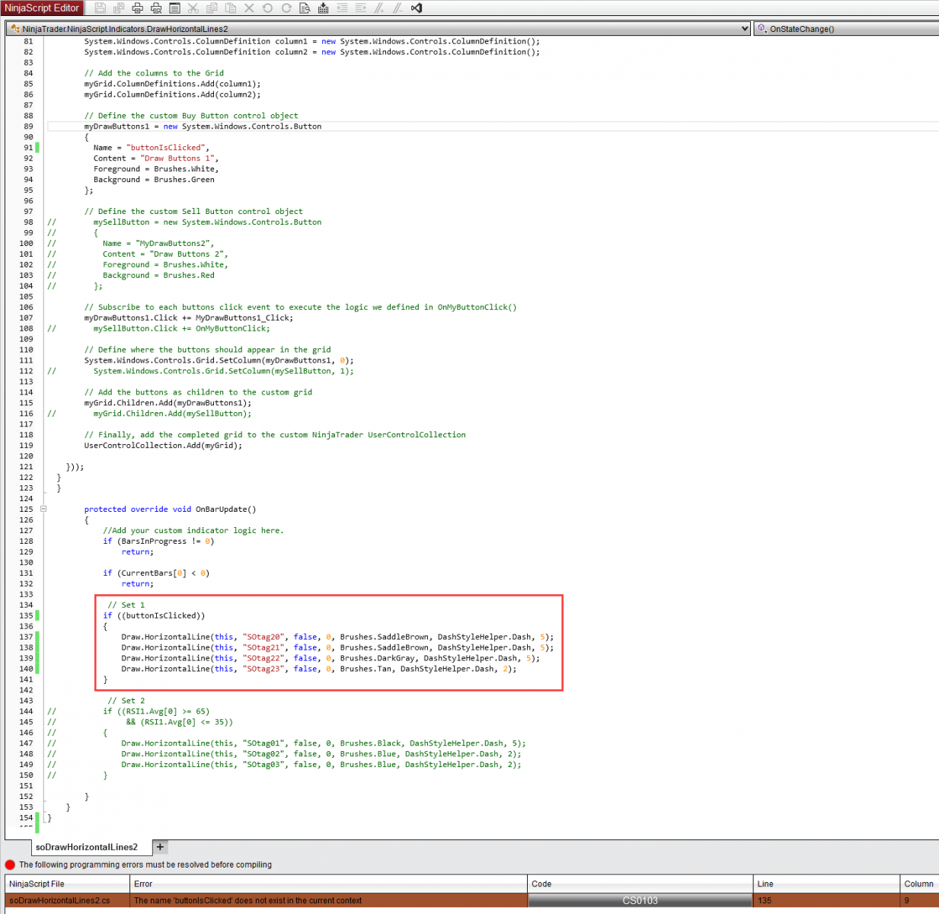Click the error line number 135 cell
This screenshot has height=914, width=939.
point(826,900)
